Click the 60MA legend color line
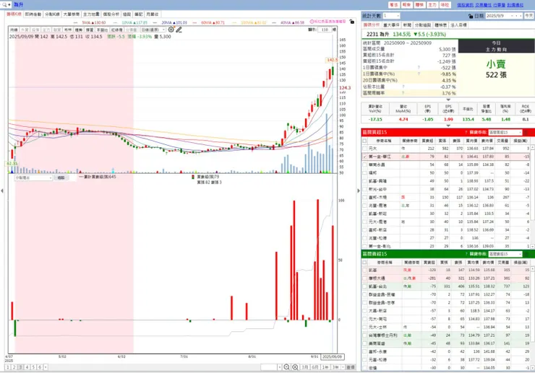This screenshot has width=535, height=373. point(195,22)
